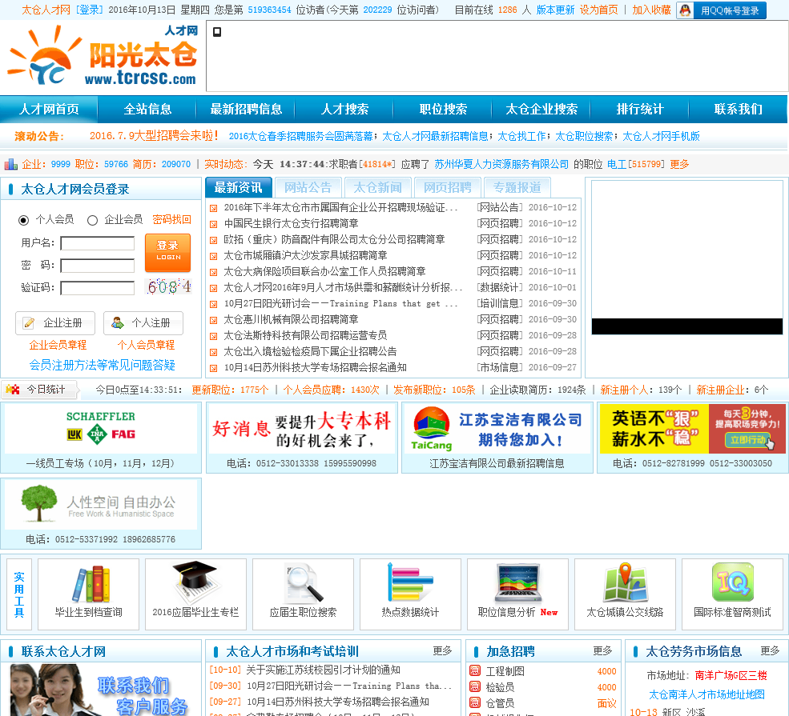This screenshot has width=789, height=716.
Task: Click the orange 登录 LOGIN button
Action: click(167, 252)
